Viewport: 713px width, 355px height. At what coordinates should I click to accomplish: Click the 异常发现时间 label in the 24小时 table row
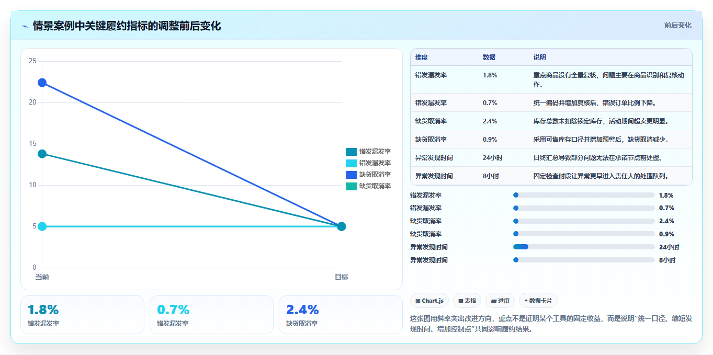pyautogui.click(x=434, y=158)
